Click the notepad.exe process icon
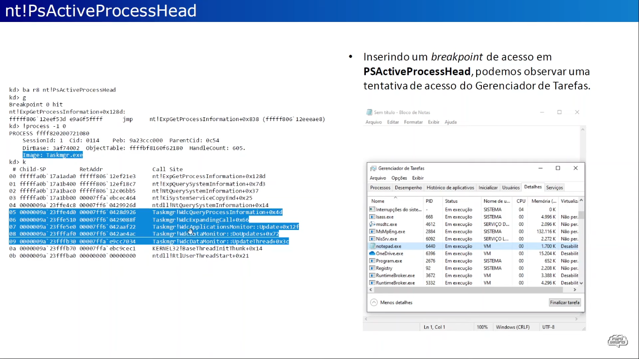This screenshot has width=639, height=359. click(372, 246)
